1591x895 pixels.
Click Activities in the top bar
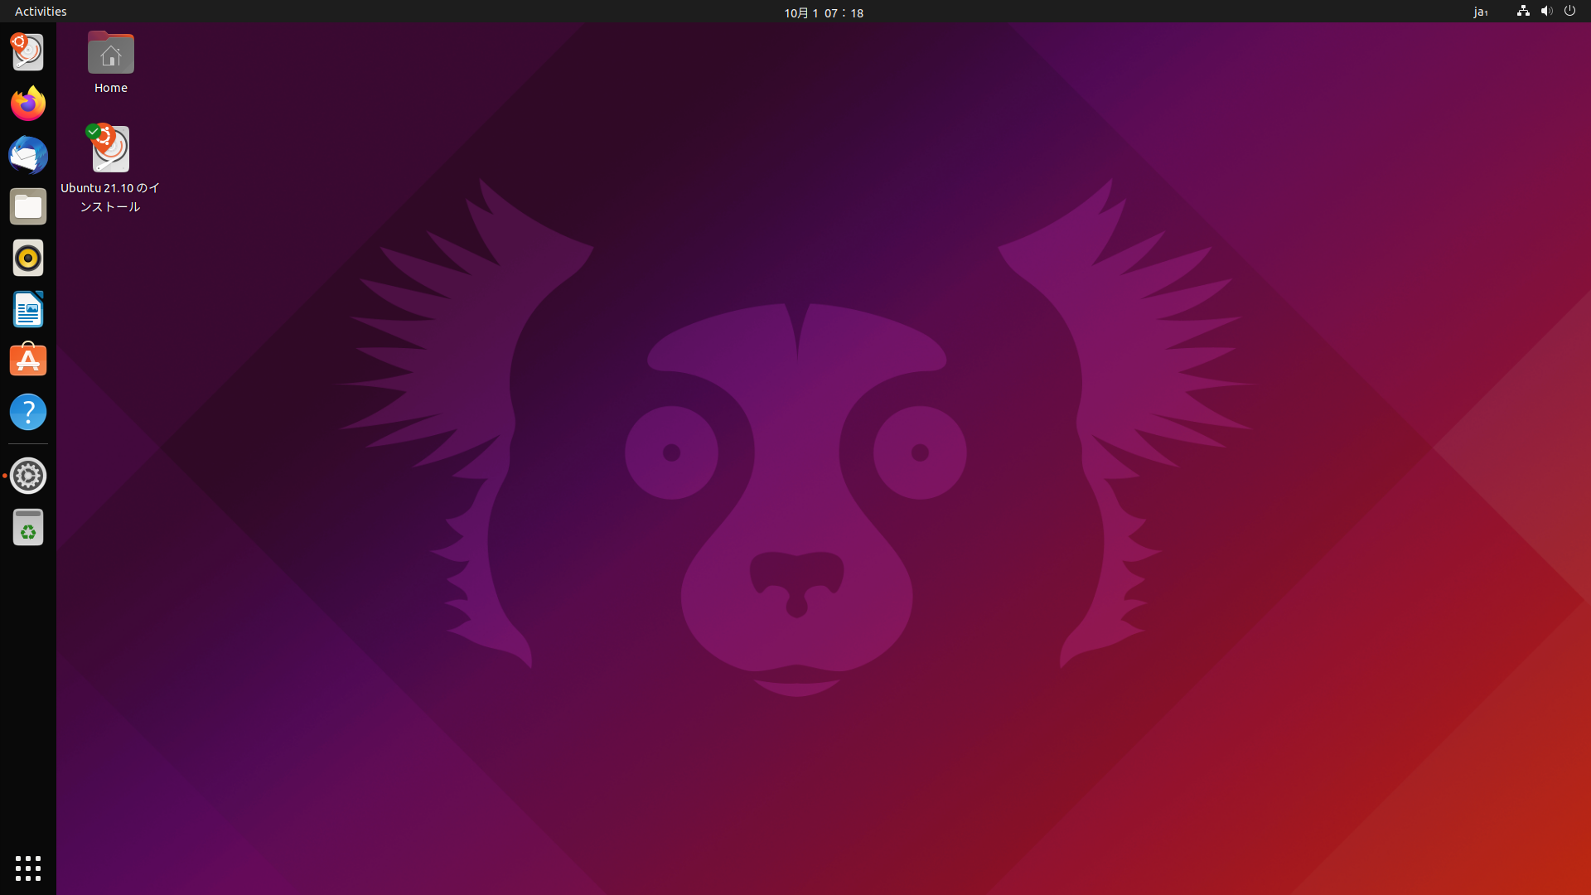41,12
